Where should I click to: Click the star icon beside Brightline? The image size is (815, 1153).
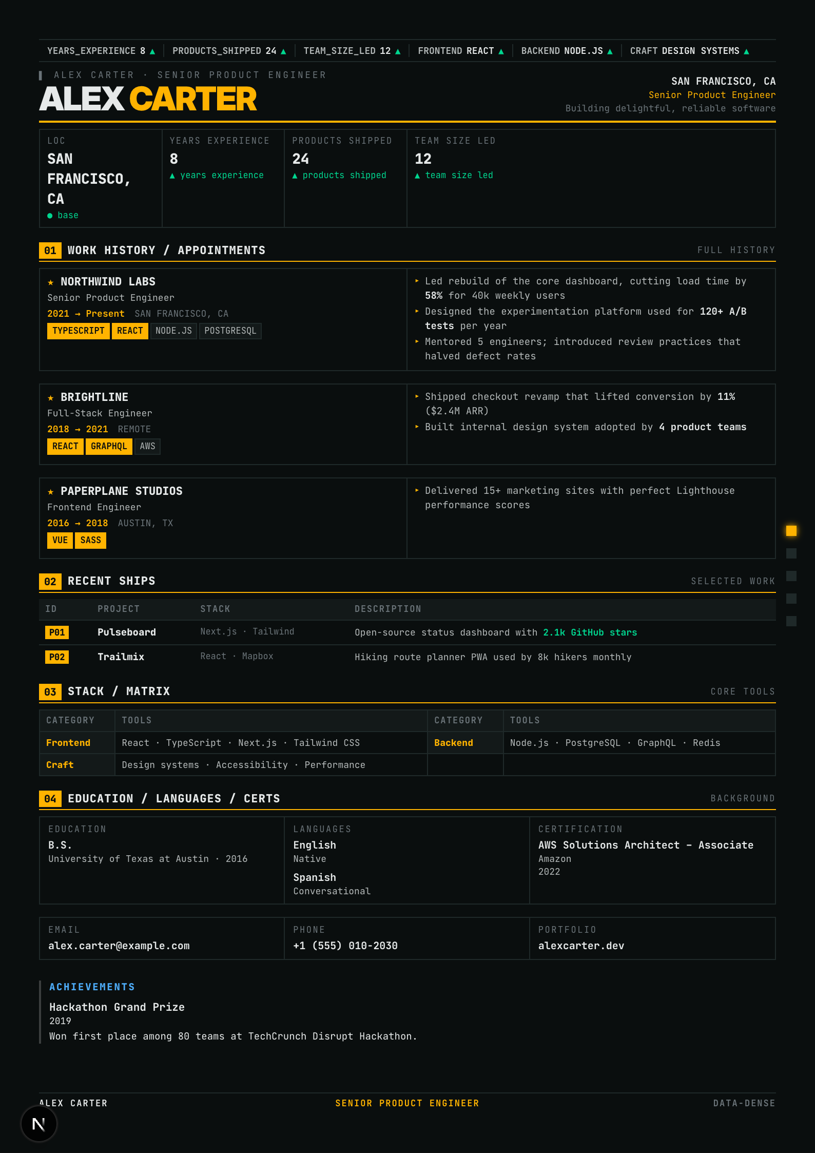pos(51,398)
